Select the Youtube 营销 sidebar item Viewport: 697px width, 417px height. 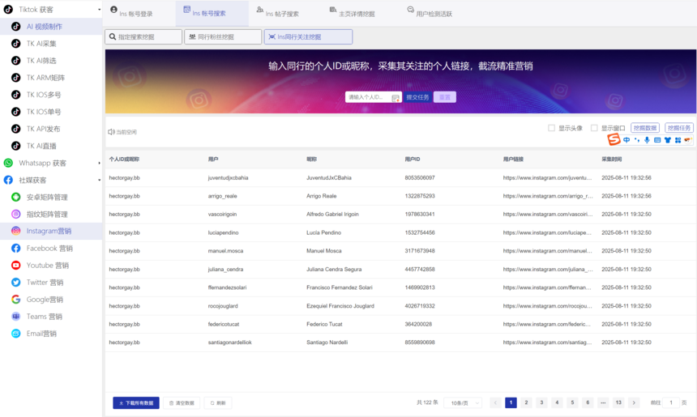[49, 266]
